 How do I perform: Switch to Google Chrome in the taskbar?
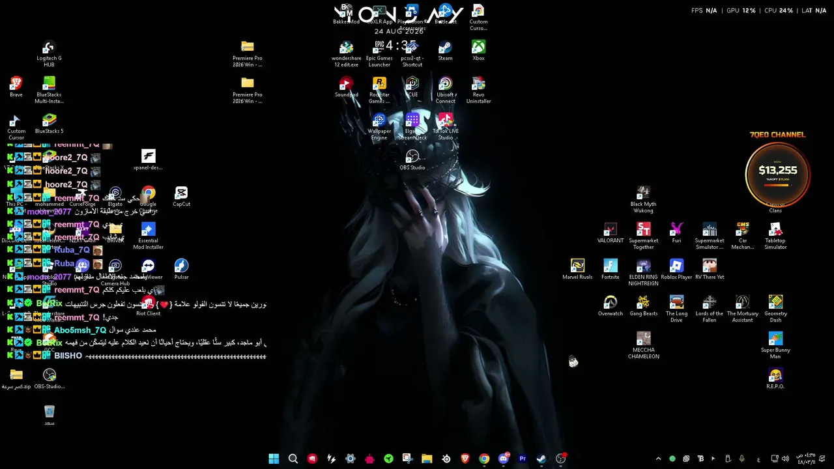coord(484,459)
